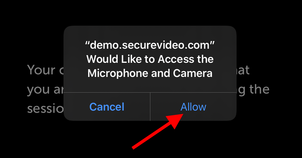The image size is (302, 158).
Task: Cancel the camera and microphone permission request
Action: pyautogui.click(x=107, y=107)
